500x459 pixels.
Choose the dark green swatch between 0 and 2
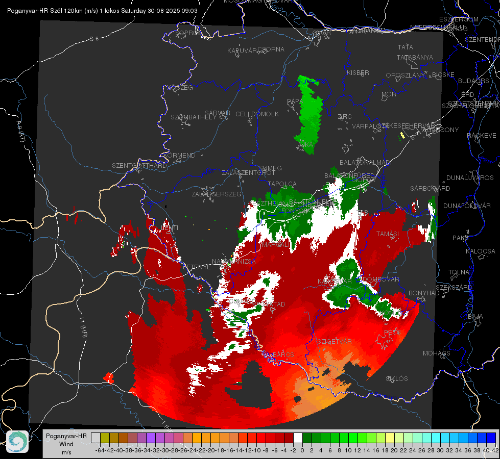tap(307, 438)
